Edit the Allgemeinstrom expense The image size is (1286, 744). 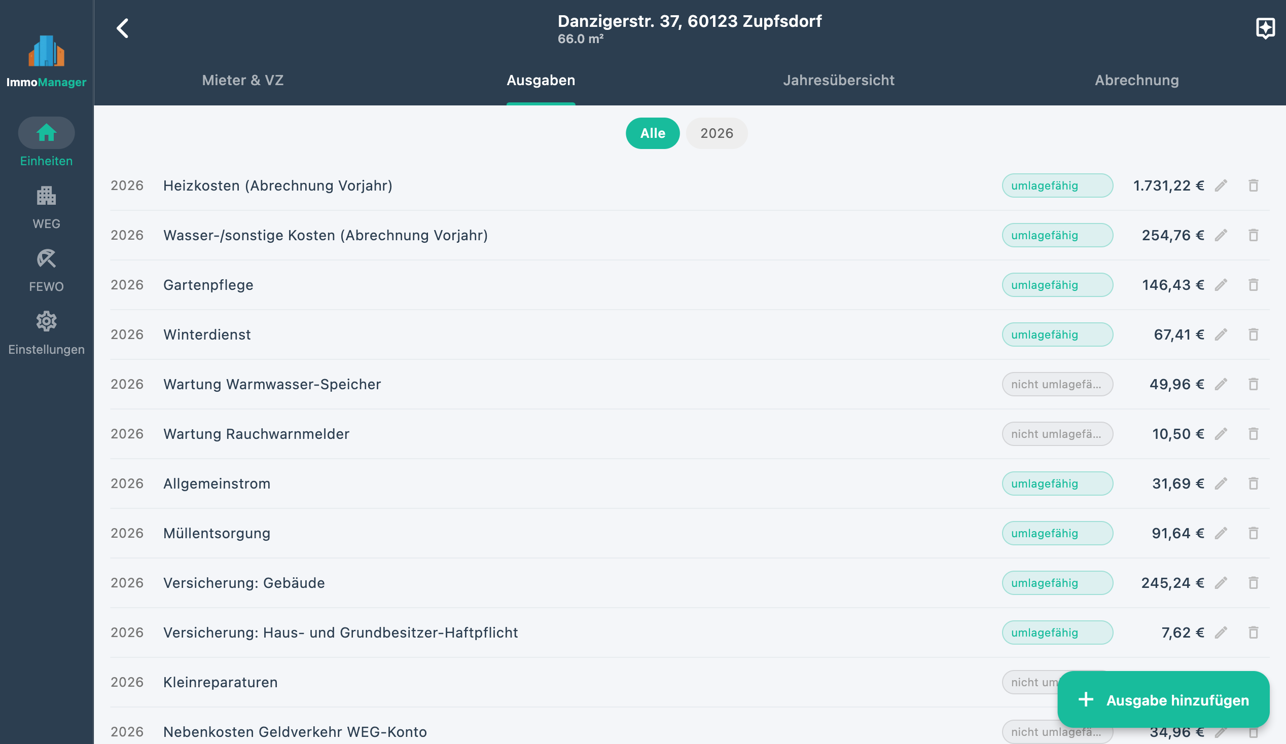point(1221,483)
